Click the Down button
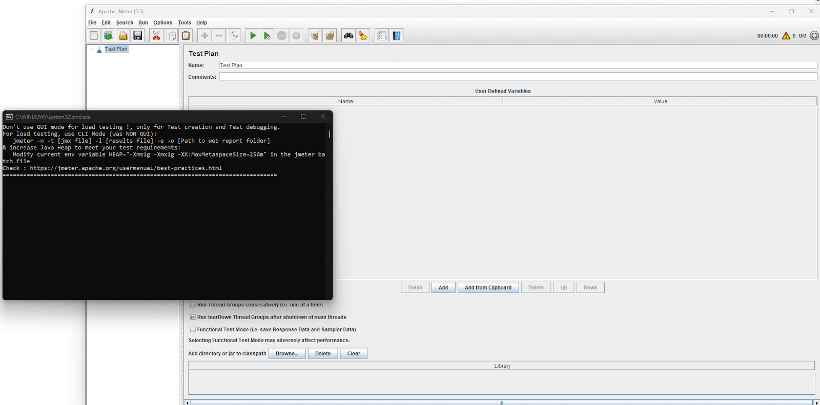The image size is (820, 405). 590,287
